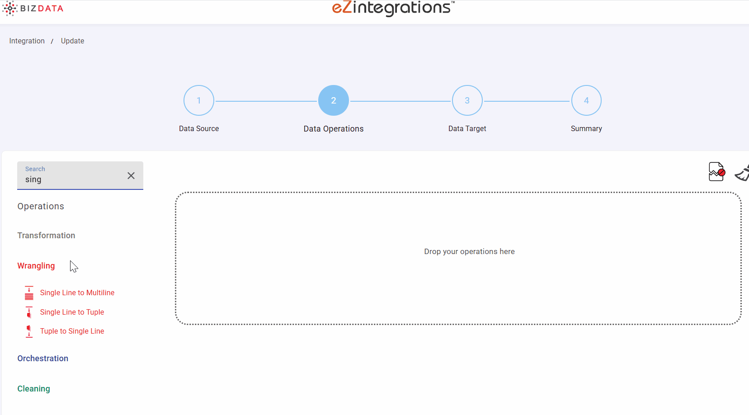
Task: Click the Integration breadcrumb link
Action: tap(27, 41)
